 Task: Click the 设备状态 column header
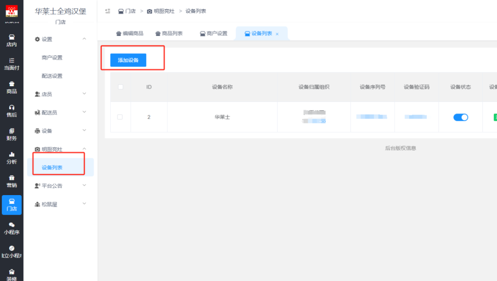(461, 87)
